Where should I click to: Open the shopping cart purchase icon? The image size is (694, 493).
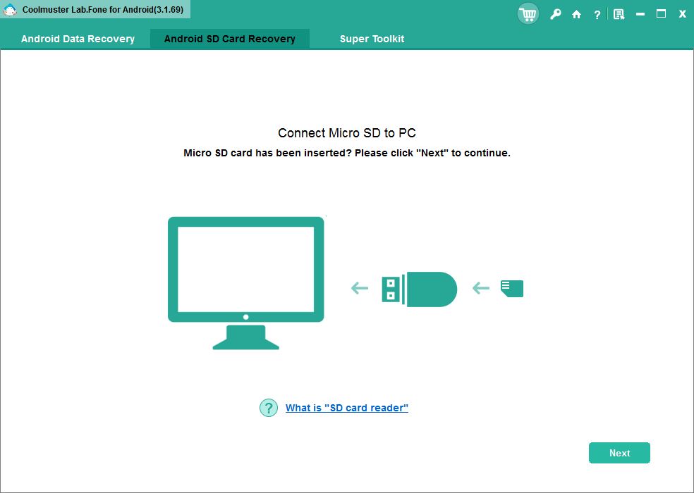coord(528,13)
